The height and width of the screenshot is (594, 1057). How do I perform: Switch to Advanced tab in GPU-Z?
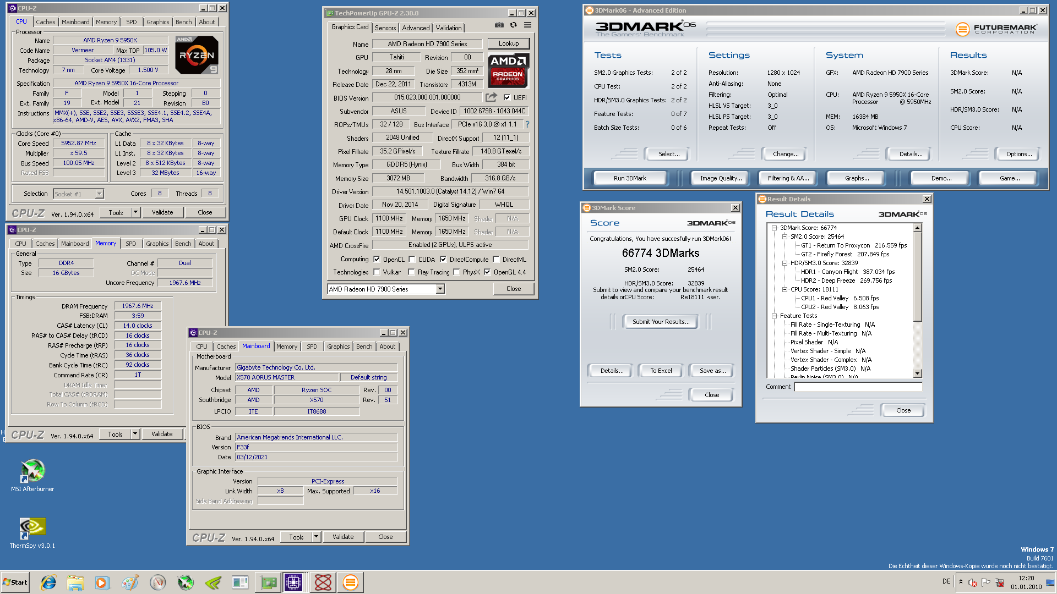tap(416, 28)
